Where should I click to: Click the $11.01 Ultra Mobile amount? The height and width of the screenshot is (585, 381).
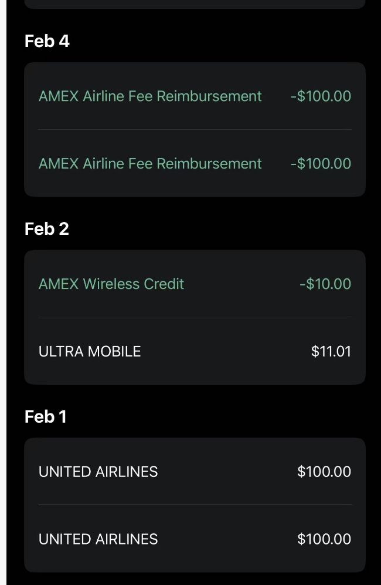(331, 351)
